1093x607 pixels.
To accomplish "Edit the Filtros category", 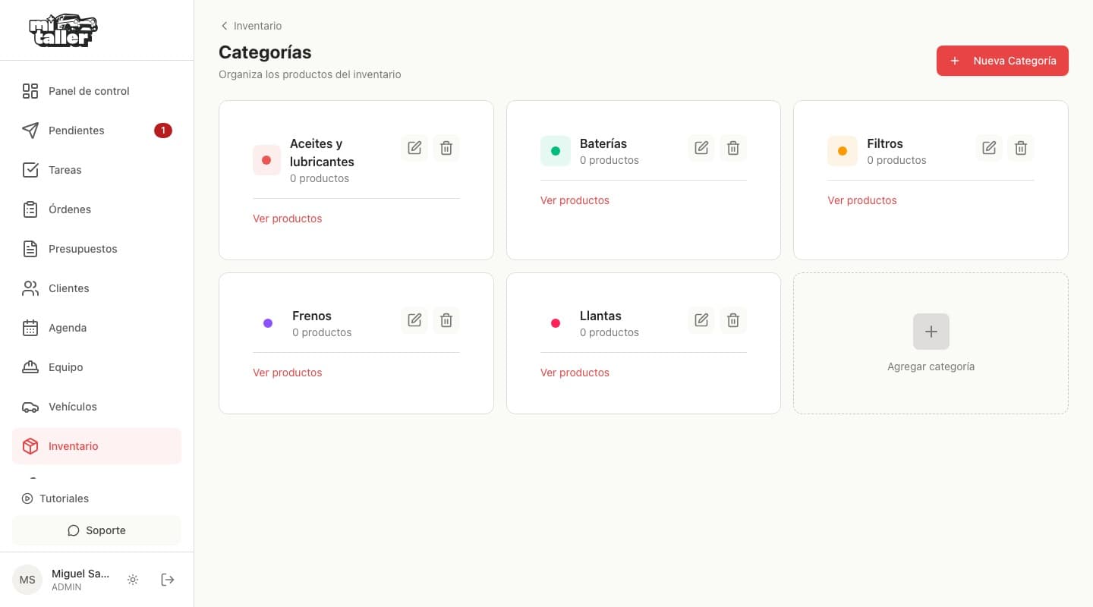I will (x=989, y=148).
